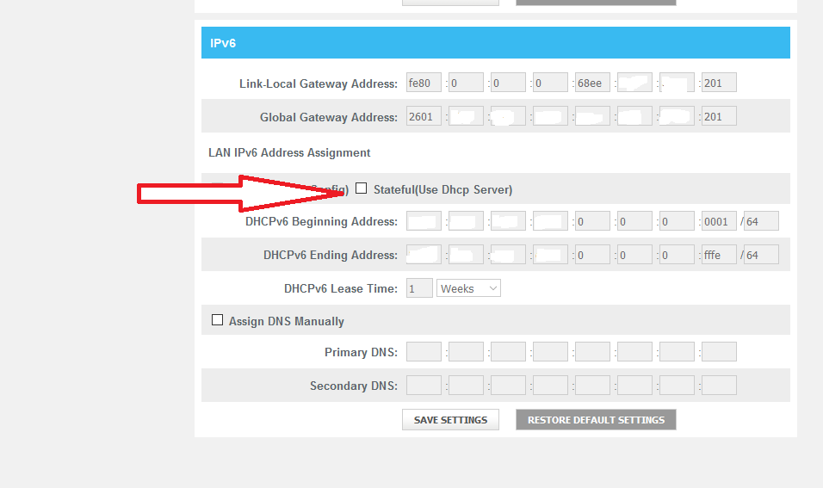Select the prefix length field of DHCPv6 Ending Address
The height and width of the screenshot is (488, 823).
click(761, 255)
